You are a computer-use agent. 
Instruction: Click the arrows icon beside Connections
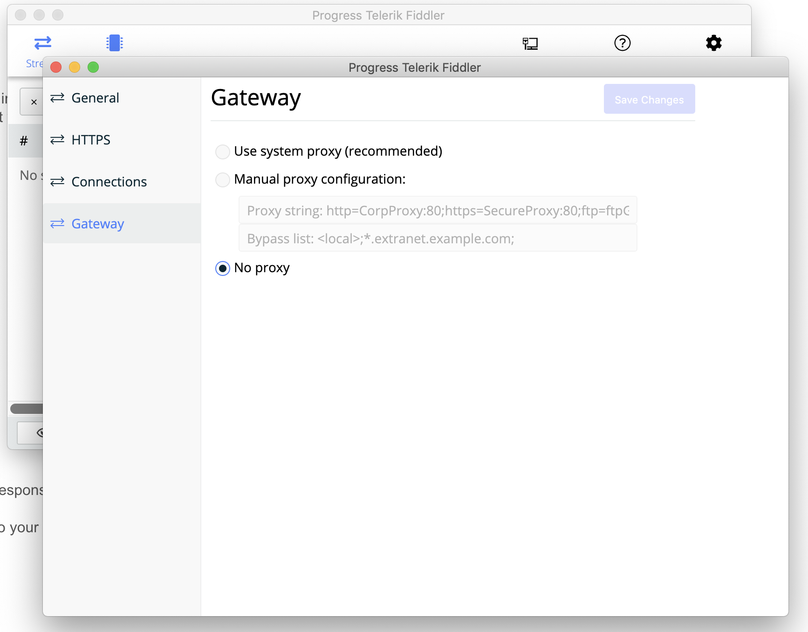pyautogui.click(x=57, y=182)
